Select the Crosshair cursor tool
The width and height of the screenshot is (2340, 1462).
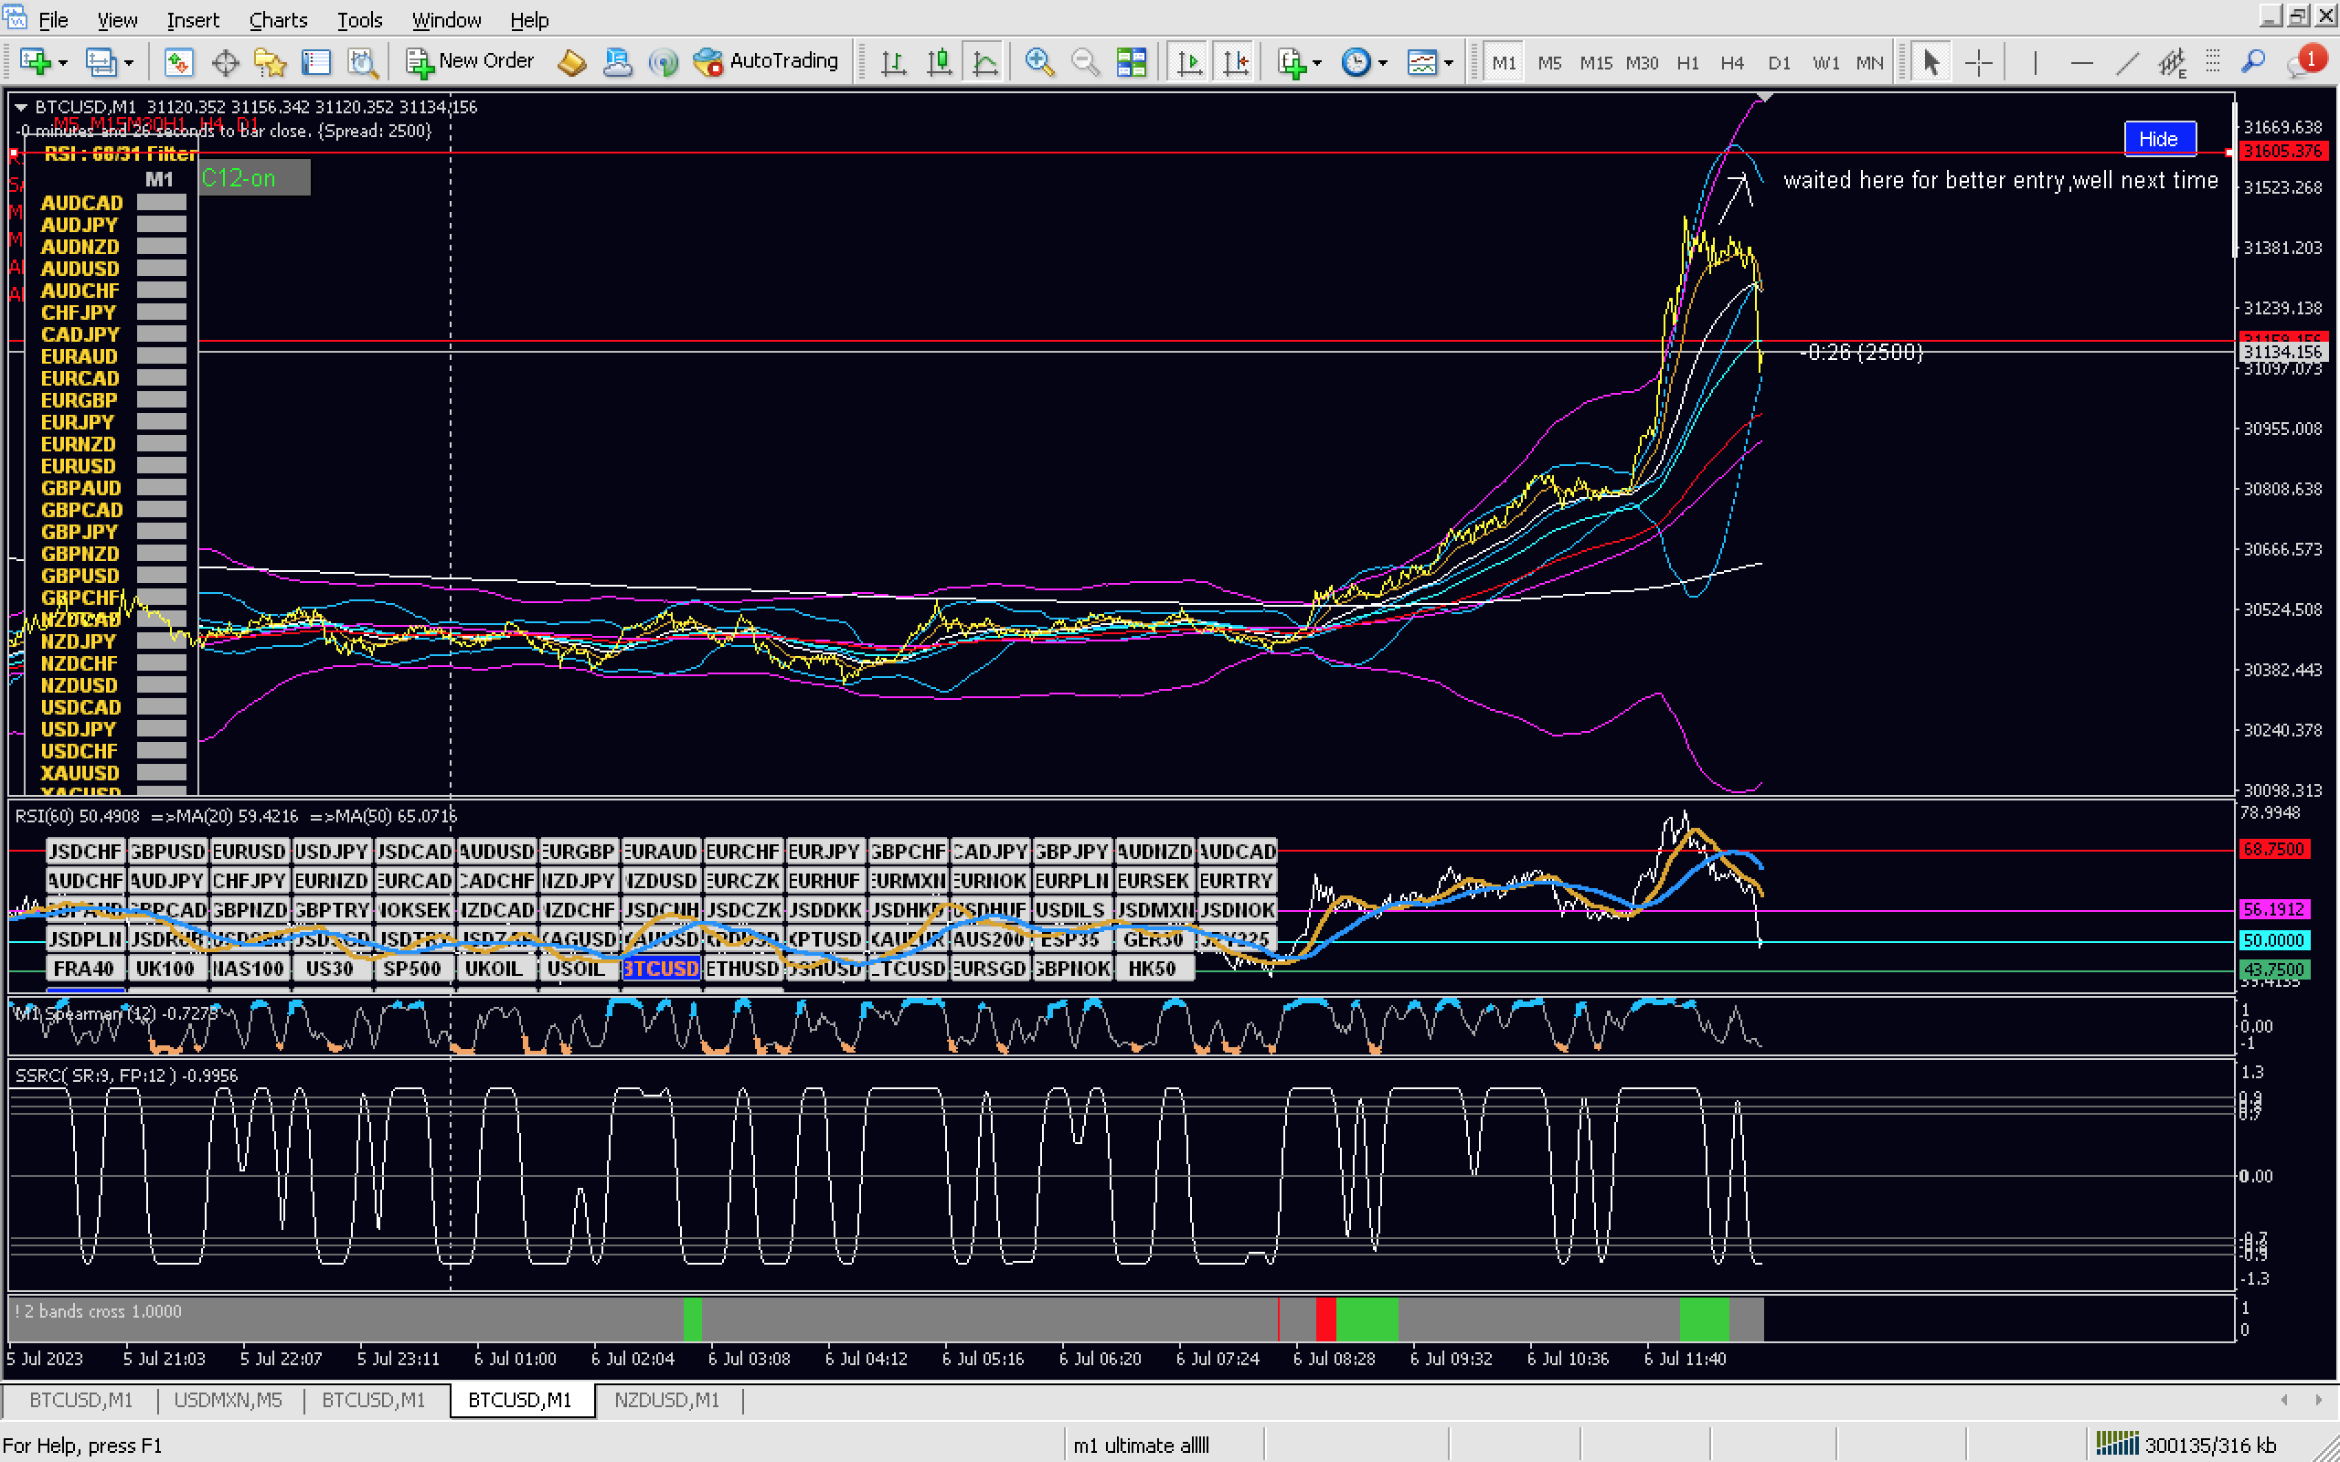(x=1978, y=63)
